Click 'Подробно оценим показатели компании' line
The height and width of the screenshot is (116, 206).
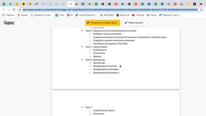(114, 40)
